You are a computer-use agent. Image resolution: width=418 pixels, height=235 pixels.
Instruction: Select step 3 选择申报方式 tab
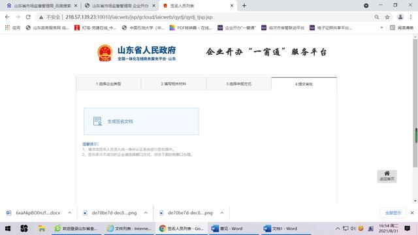pos(239,84)
